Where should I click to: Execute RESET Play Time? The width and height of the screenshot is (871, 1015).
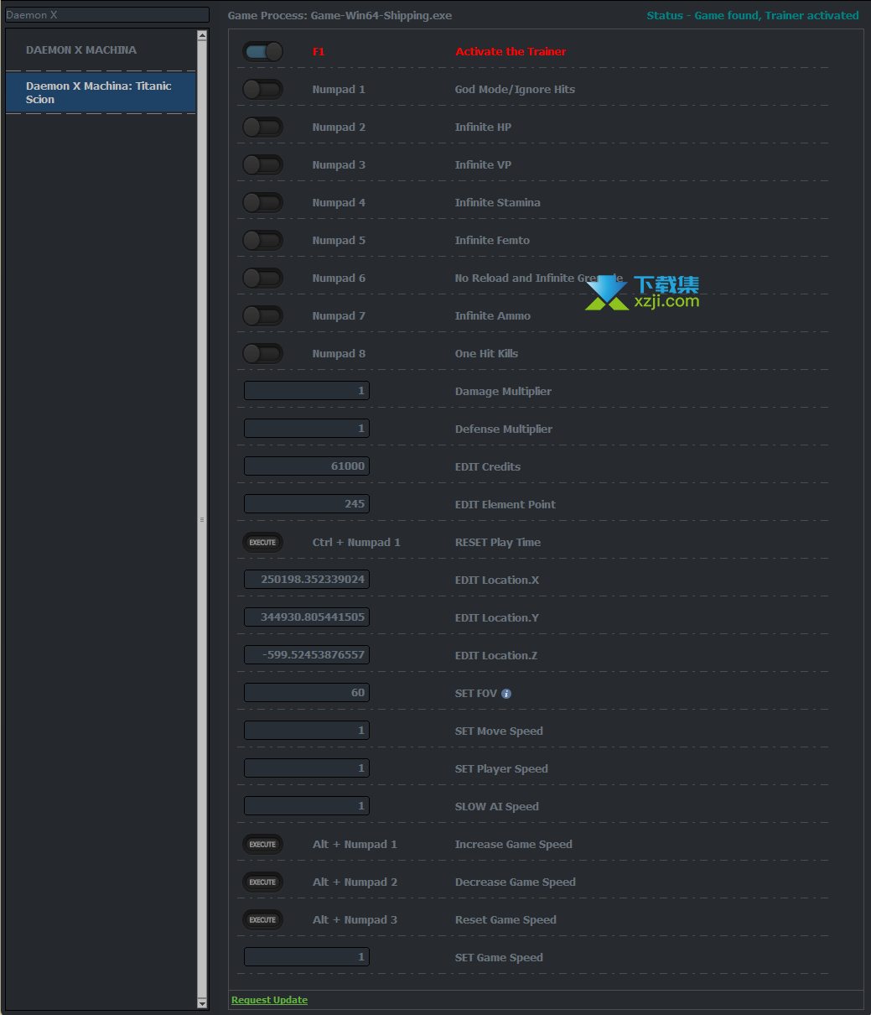pos(262,543)
